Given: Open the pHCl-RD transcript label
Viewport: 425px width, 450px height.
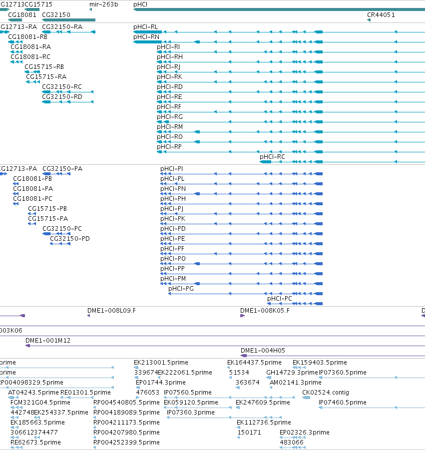Looking at the screenshot, I should (170, 87).
